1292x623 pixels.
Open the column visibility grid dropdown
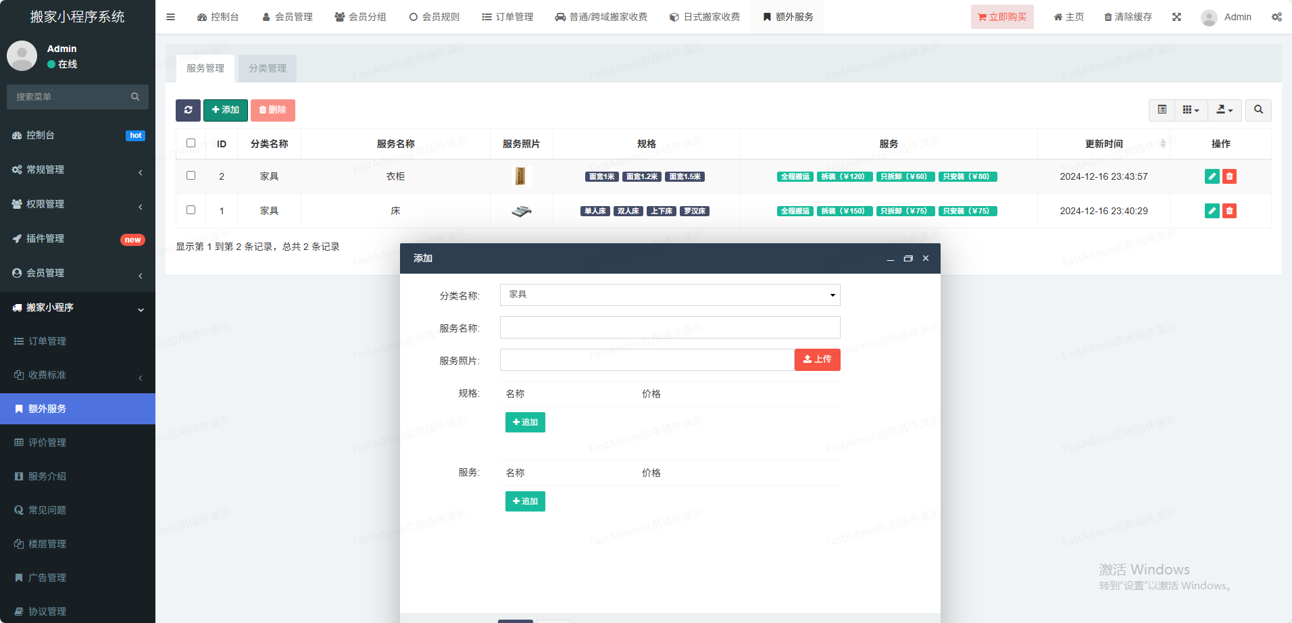coord(1191,109)
